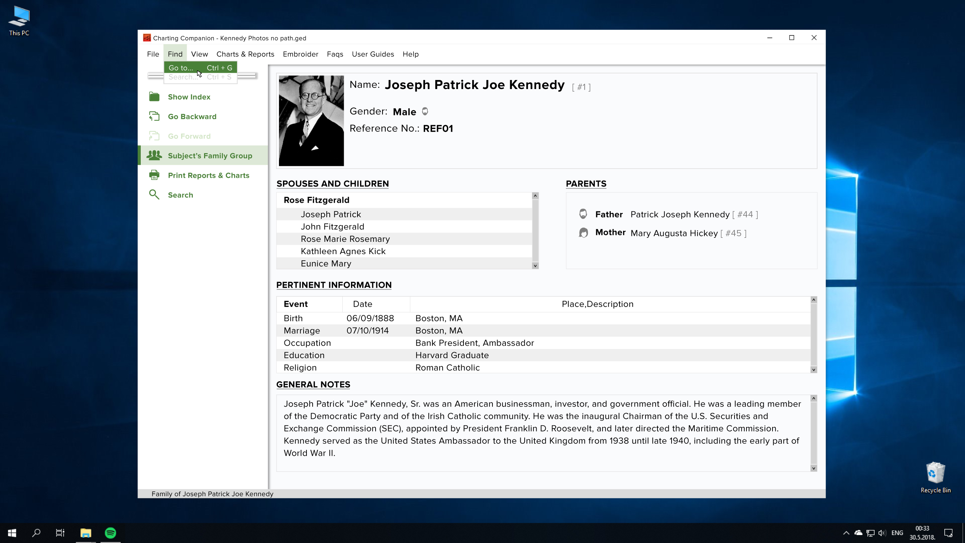Click the Go Backward arrow icon
This screenshot has width=965, height=543.
154,117
